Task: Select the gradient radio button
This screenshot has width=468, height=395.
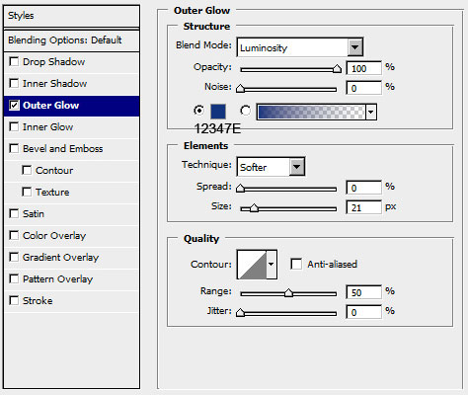Action: (245, 111)
